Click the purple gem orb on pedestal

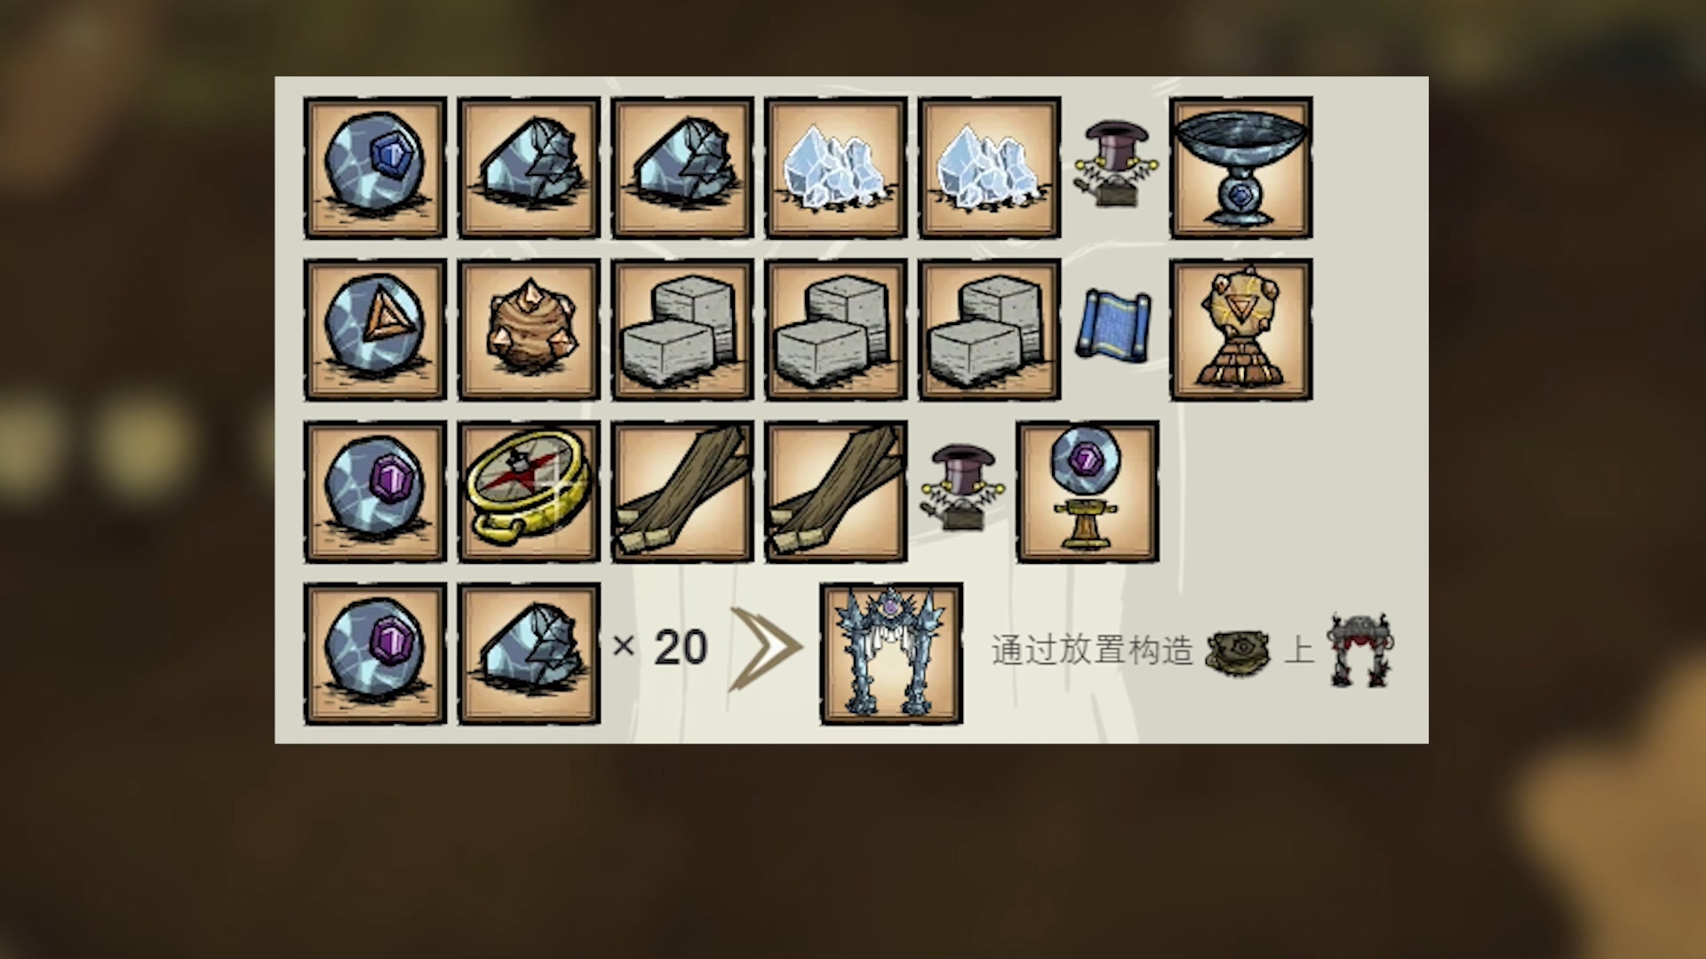1088,492
